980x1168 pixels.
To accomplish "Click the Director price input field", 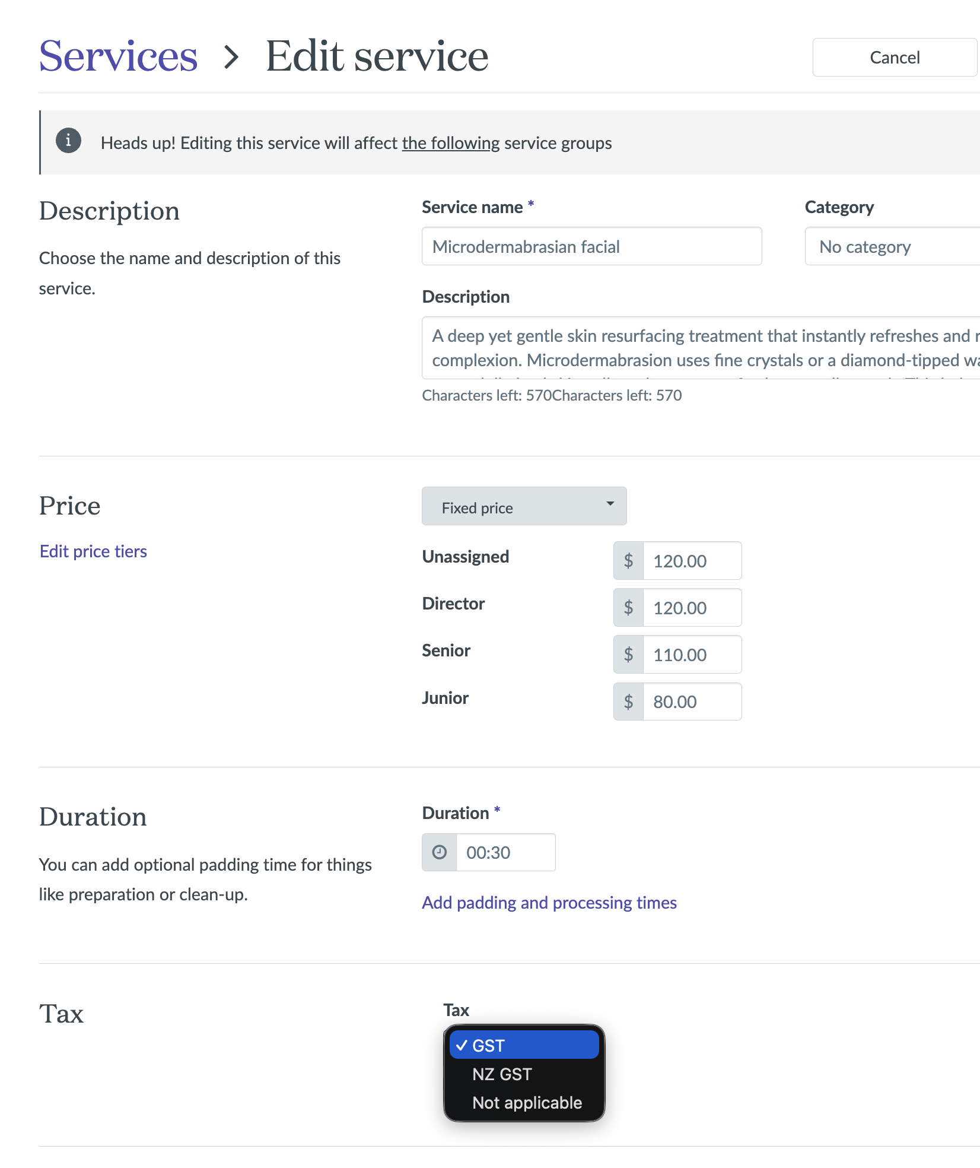I will [x=692, y=608].
